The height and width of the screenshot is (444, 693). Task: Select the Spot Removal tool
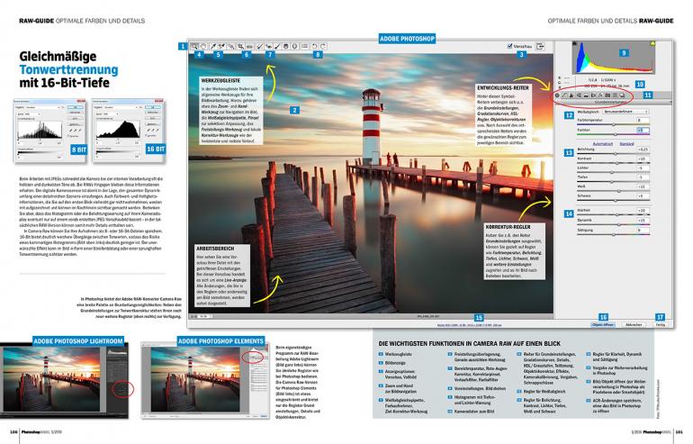259,46
